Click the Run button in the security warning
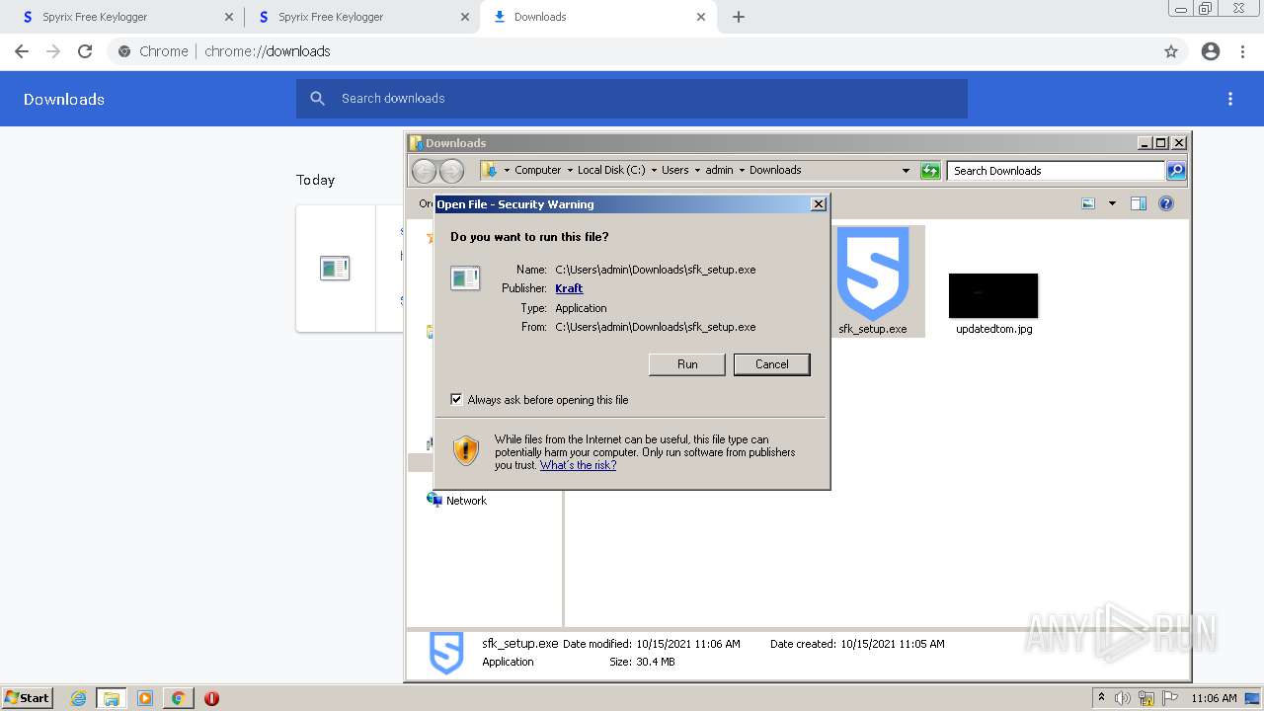This screenshot has height=711, width=1264. coord(687,364)
